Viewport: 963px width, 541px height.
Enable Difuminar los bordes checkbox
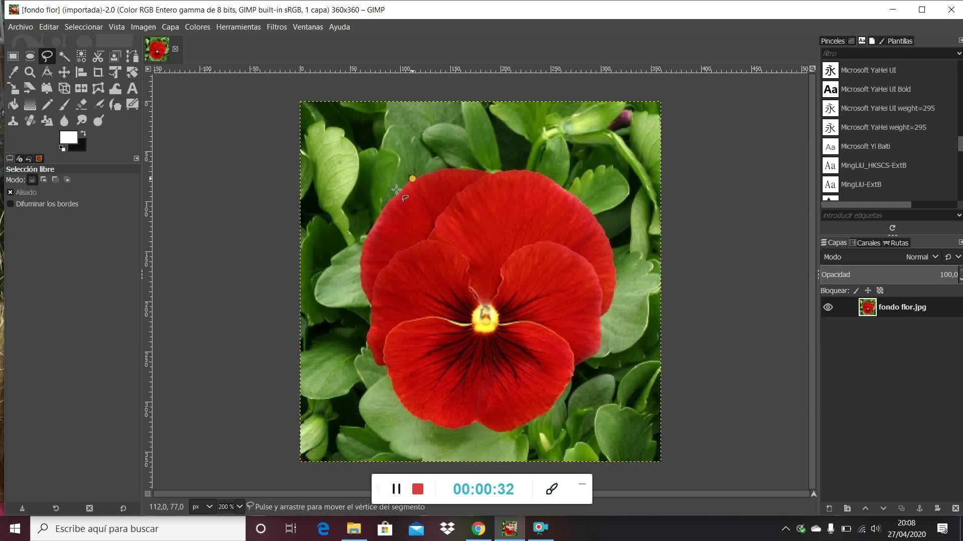pyautogui.click(x=10, y=204)
